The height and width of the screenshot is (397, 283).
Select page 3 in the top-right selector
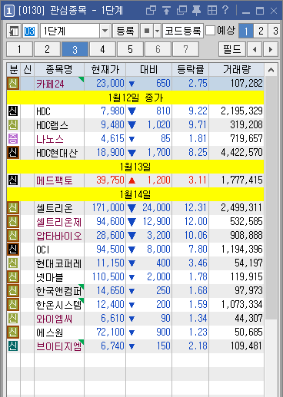click(x=275, y=31)
